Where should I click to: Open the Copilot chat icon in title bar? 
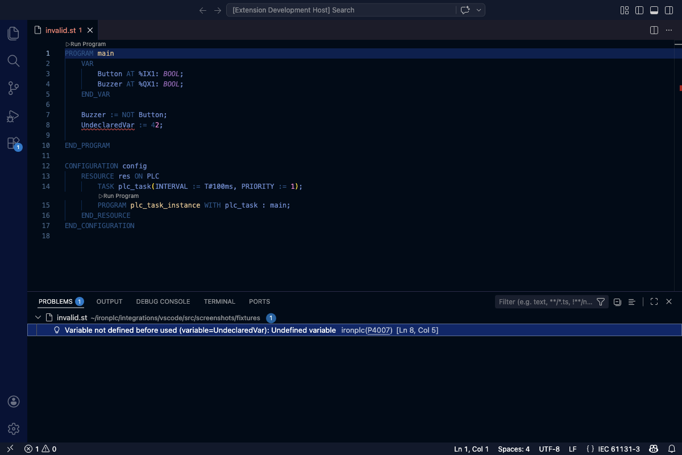[465, 10]
